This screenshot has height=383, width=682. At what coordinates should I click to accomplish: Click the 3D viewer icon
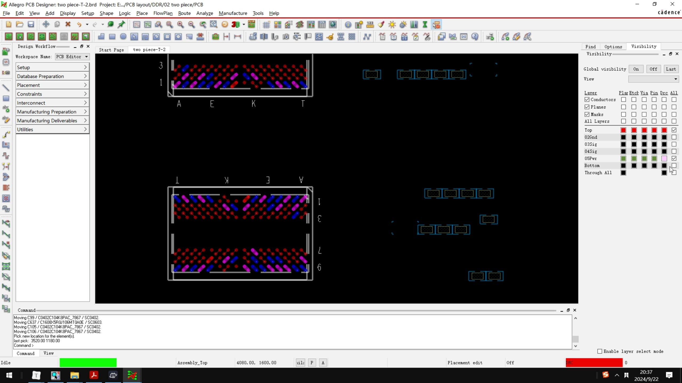pyautogui.click(x=235, y=24)
